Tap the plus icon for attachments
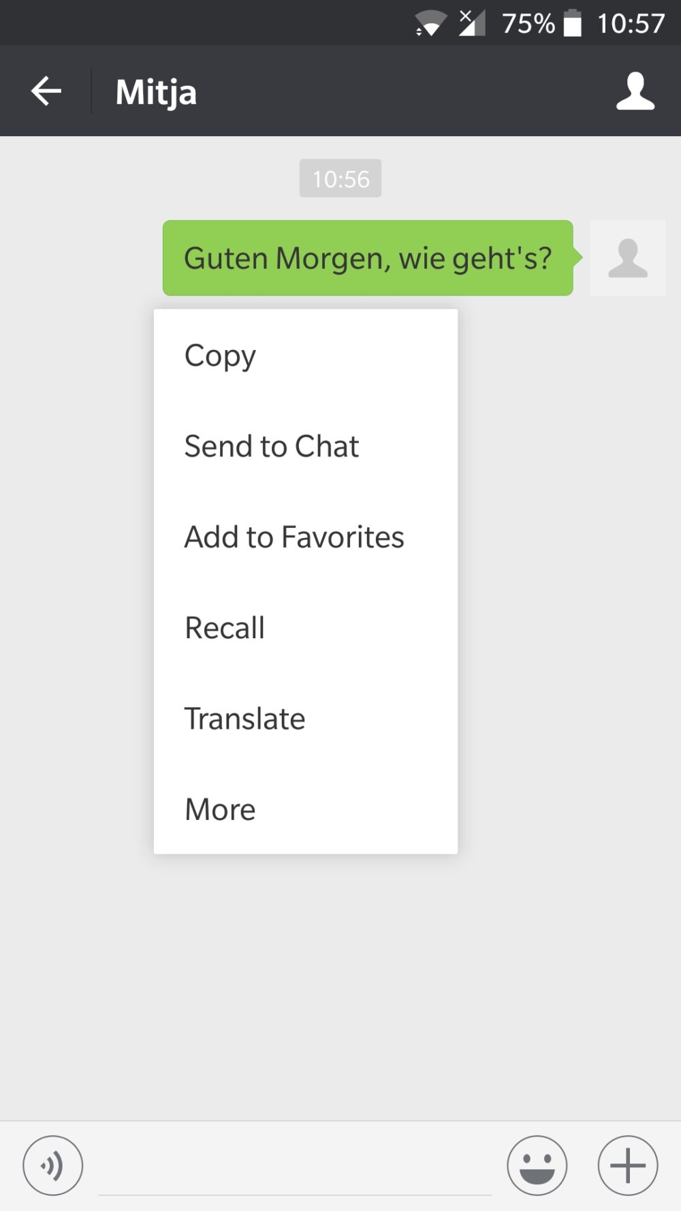This screenshot has height=1211, width=681. (627, 1165)
